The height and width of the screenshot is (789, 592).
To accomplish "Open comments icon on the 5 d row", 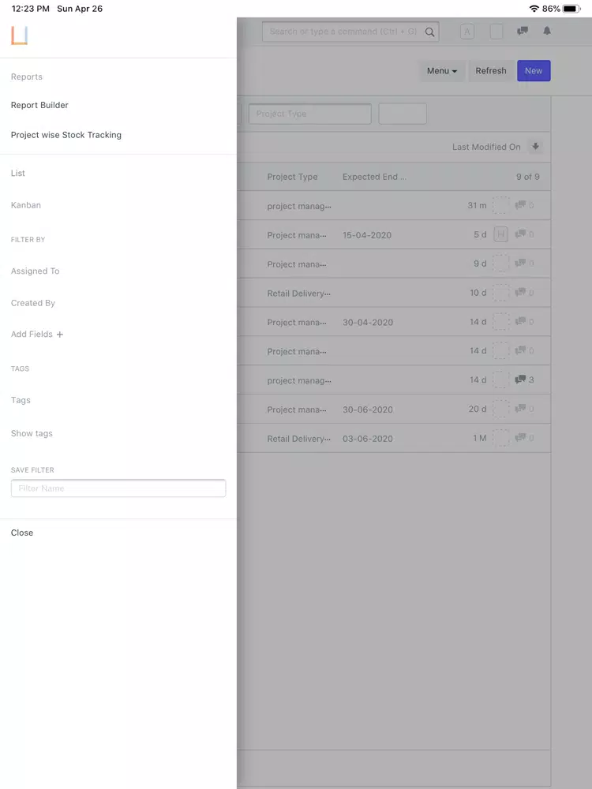I will (x=520, y=234).
